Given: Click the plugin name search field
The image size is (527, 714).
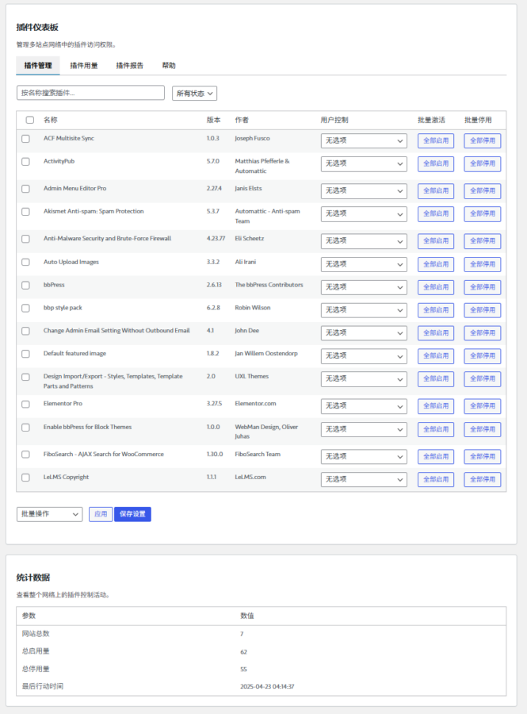Looking at the screenshot, I should (x=90, y=93).
